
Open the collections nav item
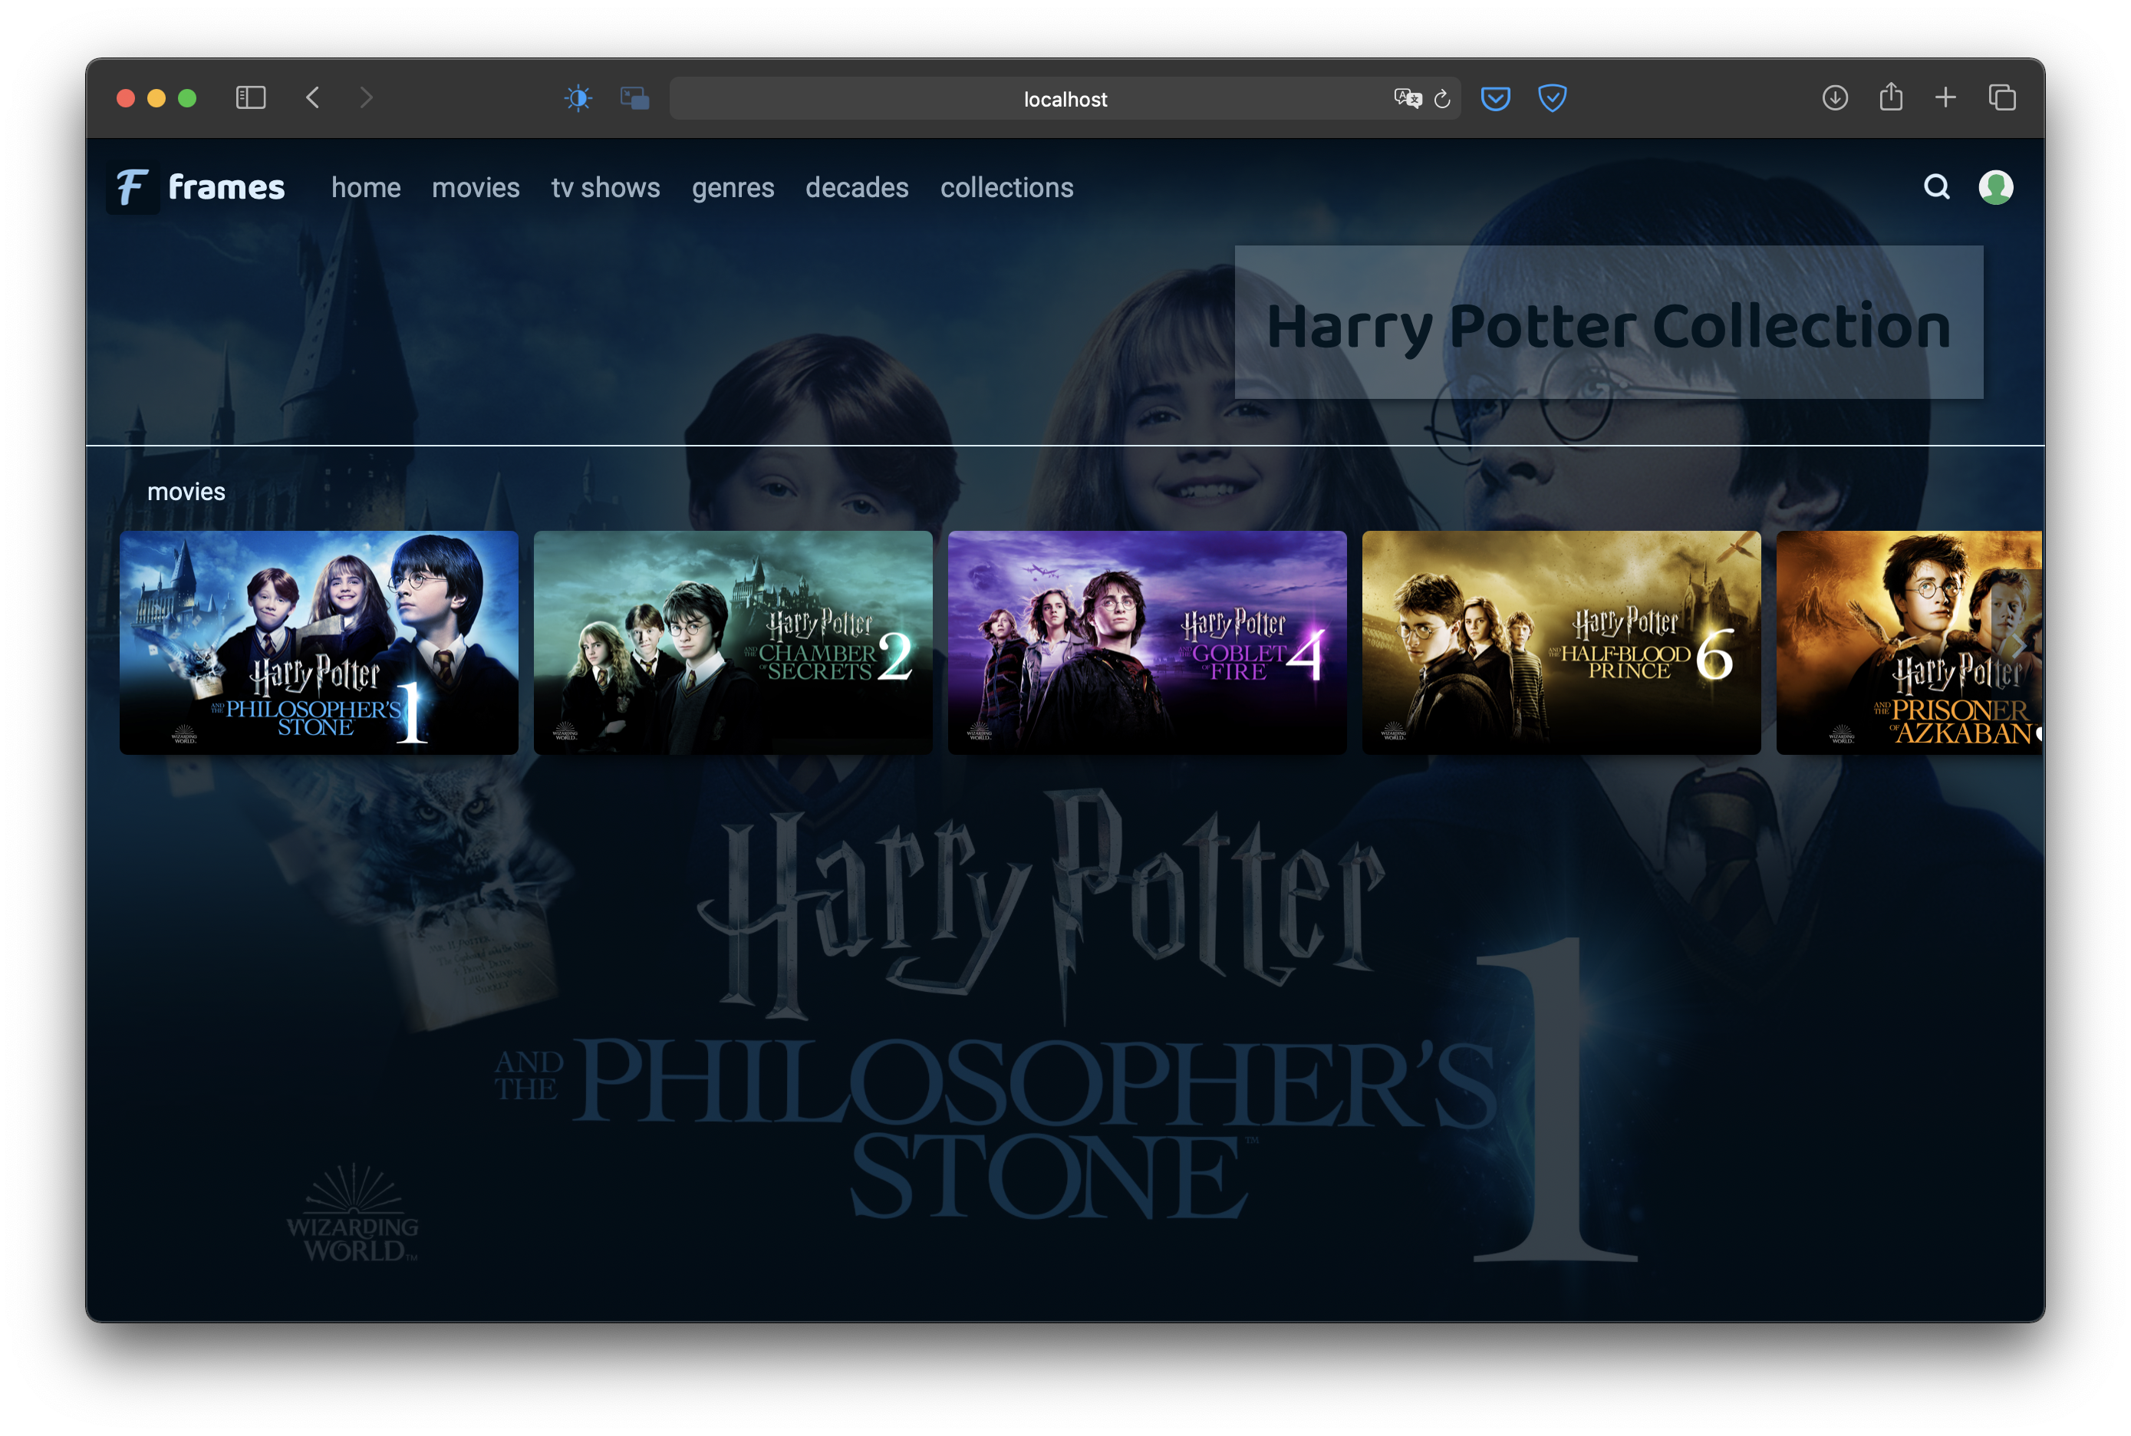tap(1006, 188)
